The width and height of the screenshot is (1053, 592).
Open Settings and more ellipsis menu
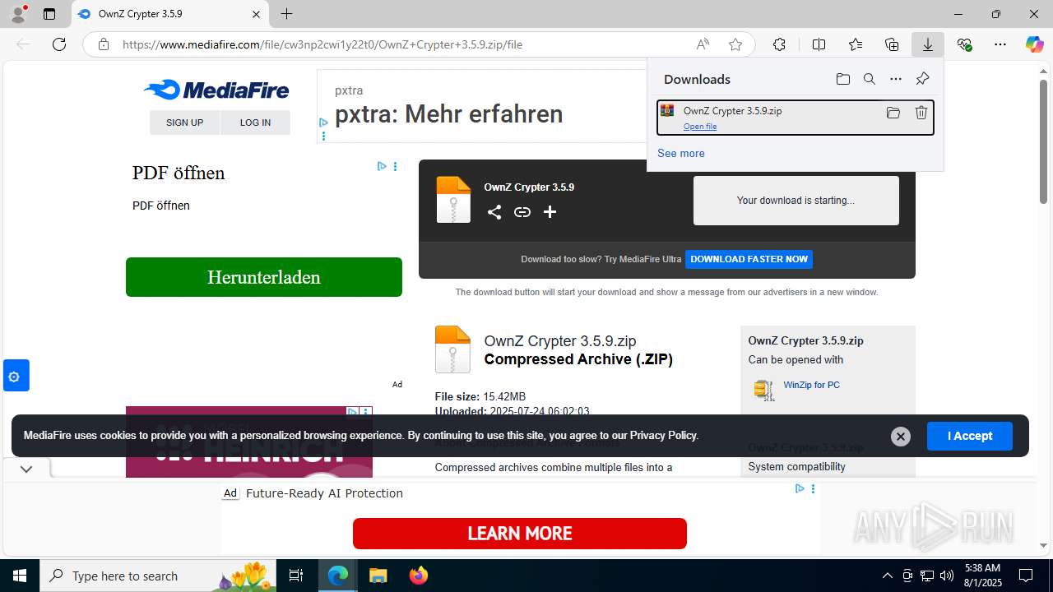pos(1000,44)
